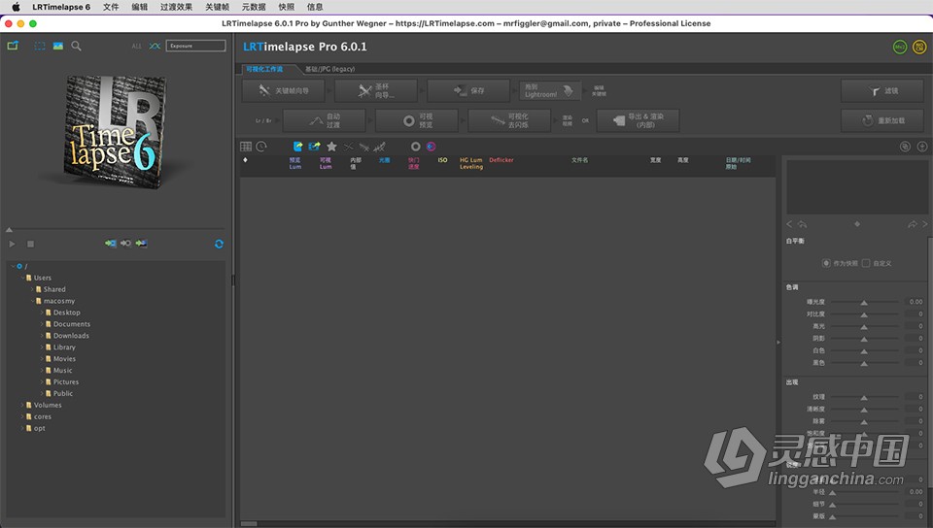Switch to 可视化工作流 tab
The width and height of the screenshot is (933, 528).
[264, 69]
